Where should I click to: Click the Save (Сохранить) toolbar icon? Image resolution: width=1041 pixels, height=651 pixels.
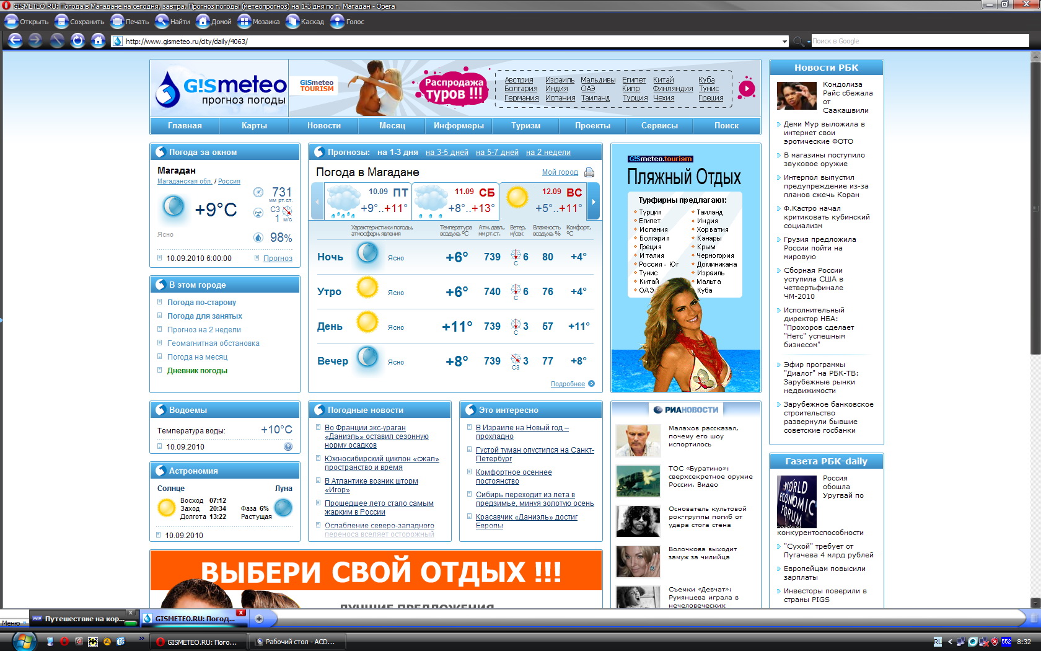point(61,22)
